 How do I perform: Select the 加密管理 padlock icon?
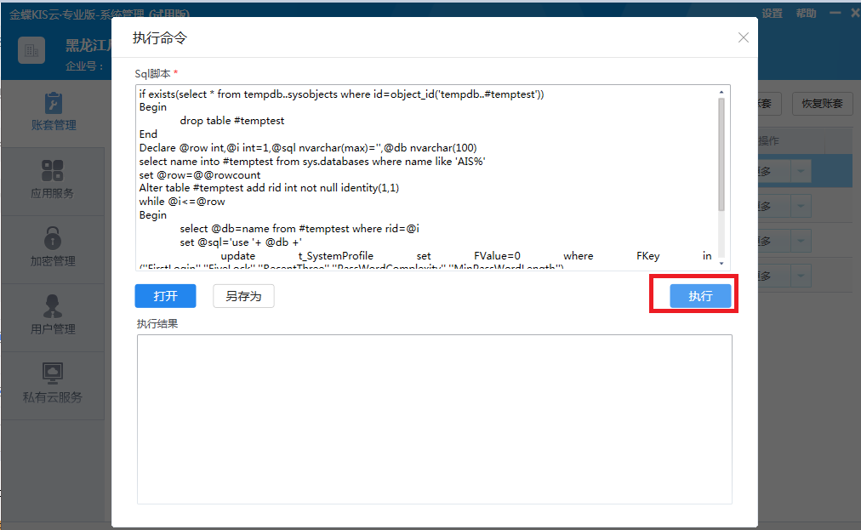53,238
